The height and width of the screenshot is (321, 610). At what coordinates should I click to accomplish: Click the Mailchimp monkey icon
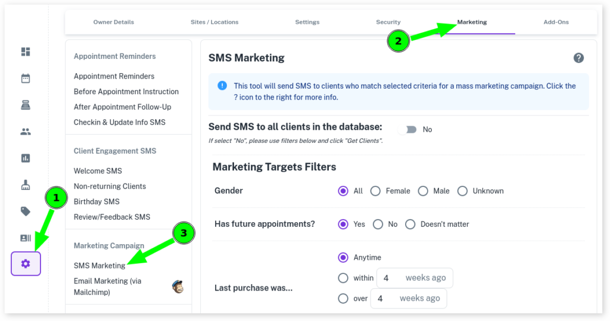point(178,286)
